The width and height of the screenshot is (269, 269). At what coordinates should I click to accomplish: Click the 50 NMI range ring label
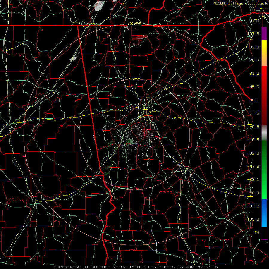(134, 79)
